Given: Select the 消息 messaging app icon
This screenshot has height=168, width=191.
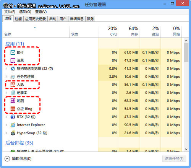Looking at the screenshot, I should coord(13,60).
